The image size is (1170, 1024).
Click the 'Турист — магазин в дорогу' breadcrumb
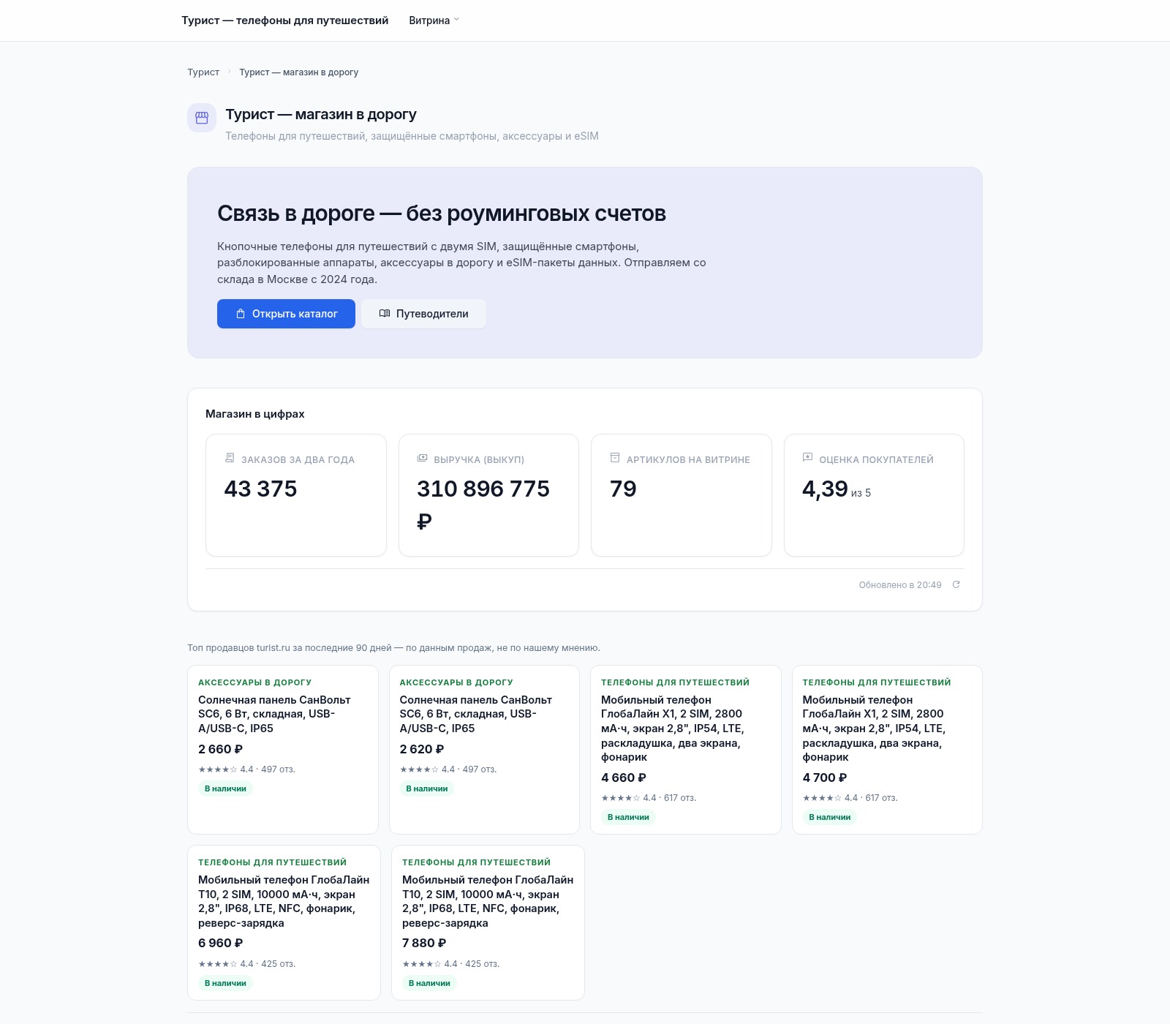(299, 72)
